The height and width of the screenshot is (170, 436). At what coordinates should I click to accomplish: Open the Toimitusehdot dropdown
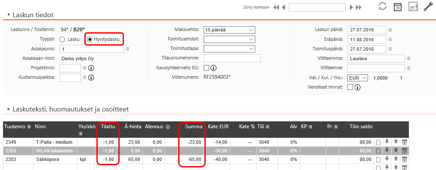pos(229,39)
